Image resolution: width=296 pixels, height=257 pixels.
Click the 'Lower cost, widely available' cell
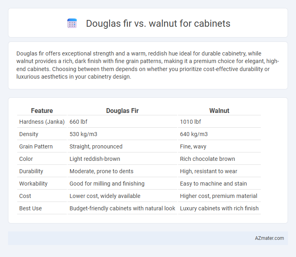click(x=122, y=196)
